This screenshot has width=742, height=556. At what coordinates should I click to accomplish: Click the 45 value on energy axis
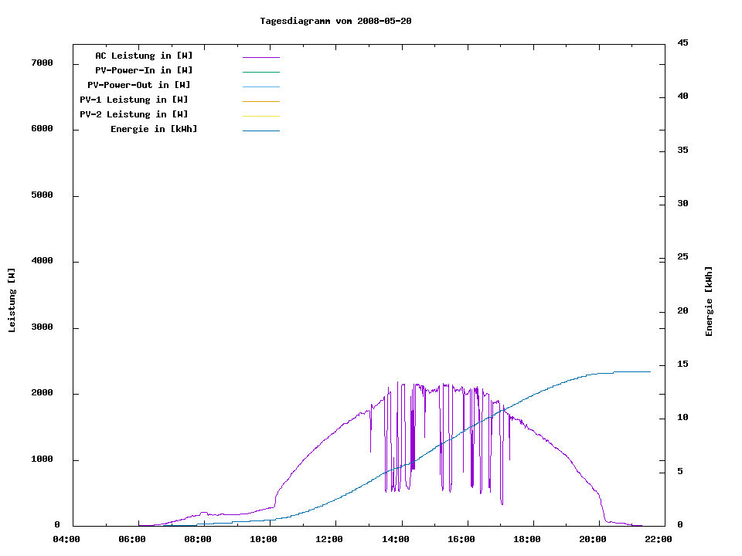pos(682,42)
